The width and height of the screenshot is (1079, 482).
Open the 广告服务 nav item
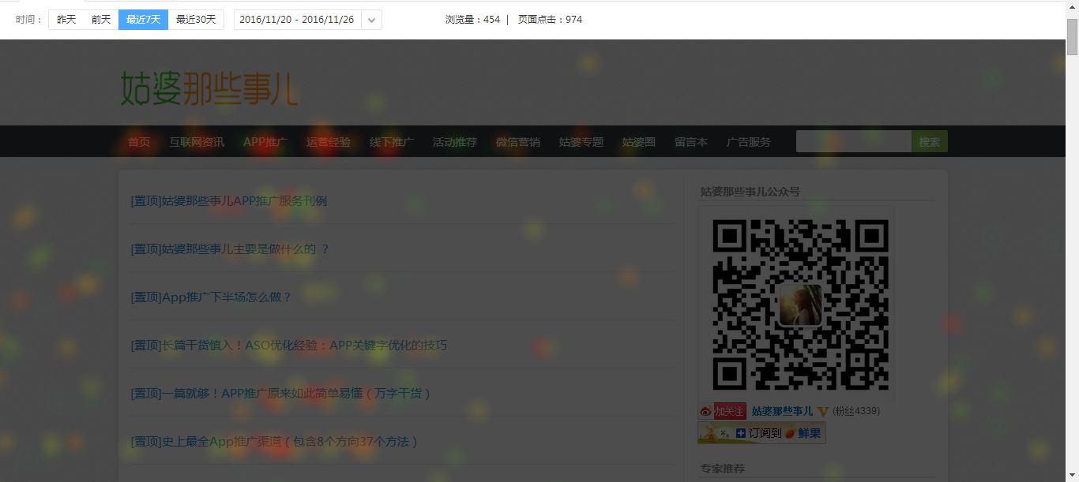tap(749, 142)
